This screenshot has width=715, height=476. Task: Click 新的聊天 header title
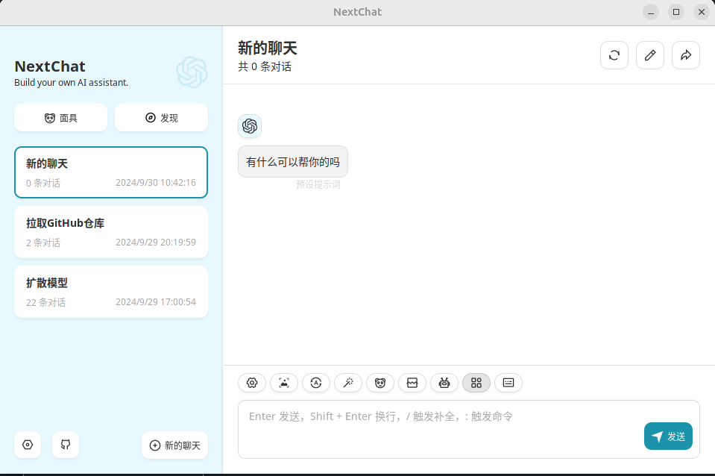click(268, 48)
